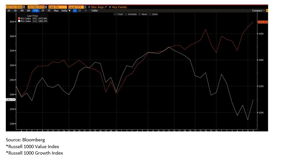
Task: Click the white RLG Index legend swatch
Action: [x=19, y=21]
